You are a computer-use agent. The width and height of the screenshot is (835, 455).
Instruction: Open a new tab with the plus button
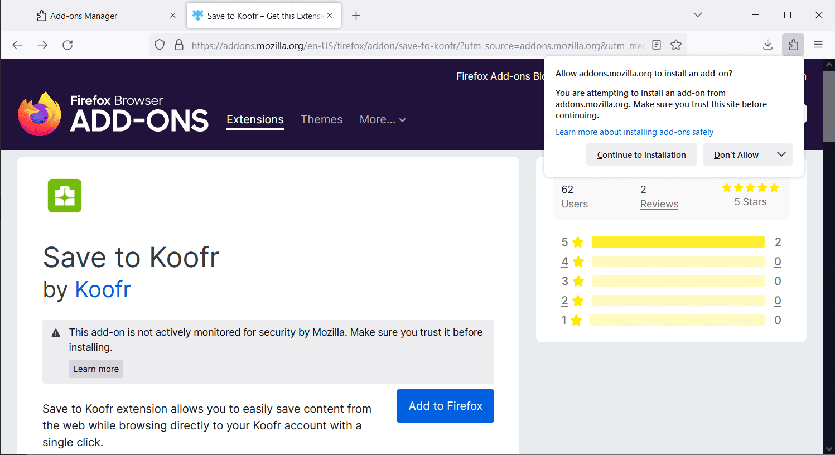(x=356, y=16)
